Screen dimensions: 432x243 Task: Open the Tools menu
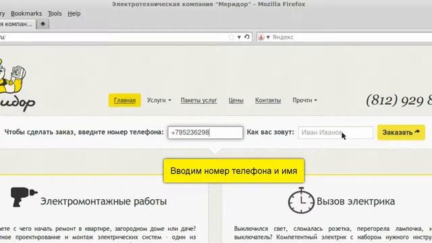[x=55, y=13]
